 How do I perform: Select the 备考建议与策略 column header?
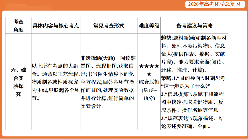coord(194,26)
